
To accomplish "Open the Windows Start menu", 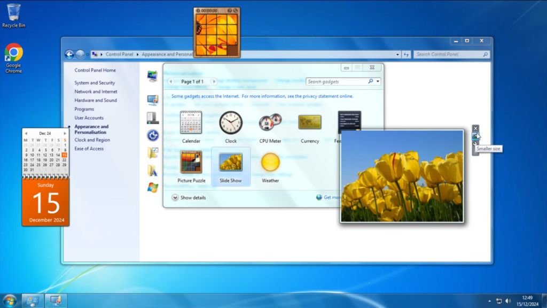I will click(10, 301).
